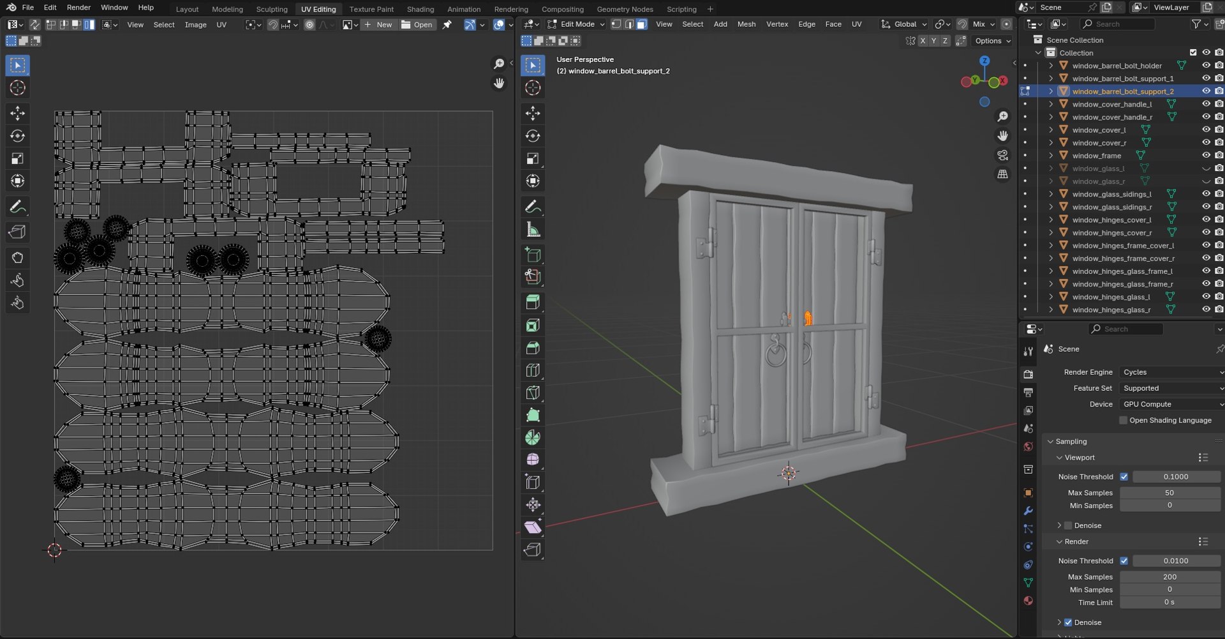Enable Open Shading Language checkbox
Screen dimensions: 1225x639
click(1124, 420)
